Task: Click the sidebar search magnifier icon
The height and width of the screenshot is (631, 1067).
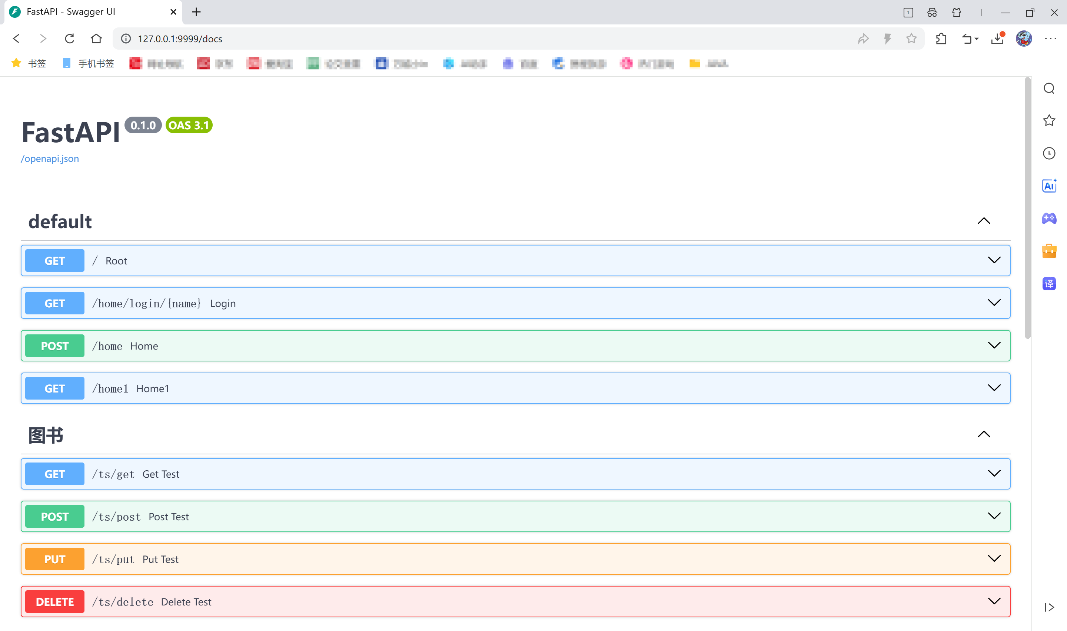Action: point(1049,89)
